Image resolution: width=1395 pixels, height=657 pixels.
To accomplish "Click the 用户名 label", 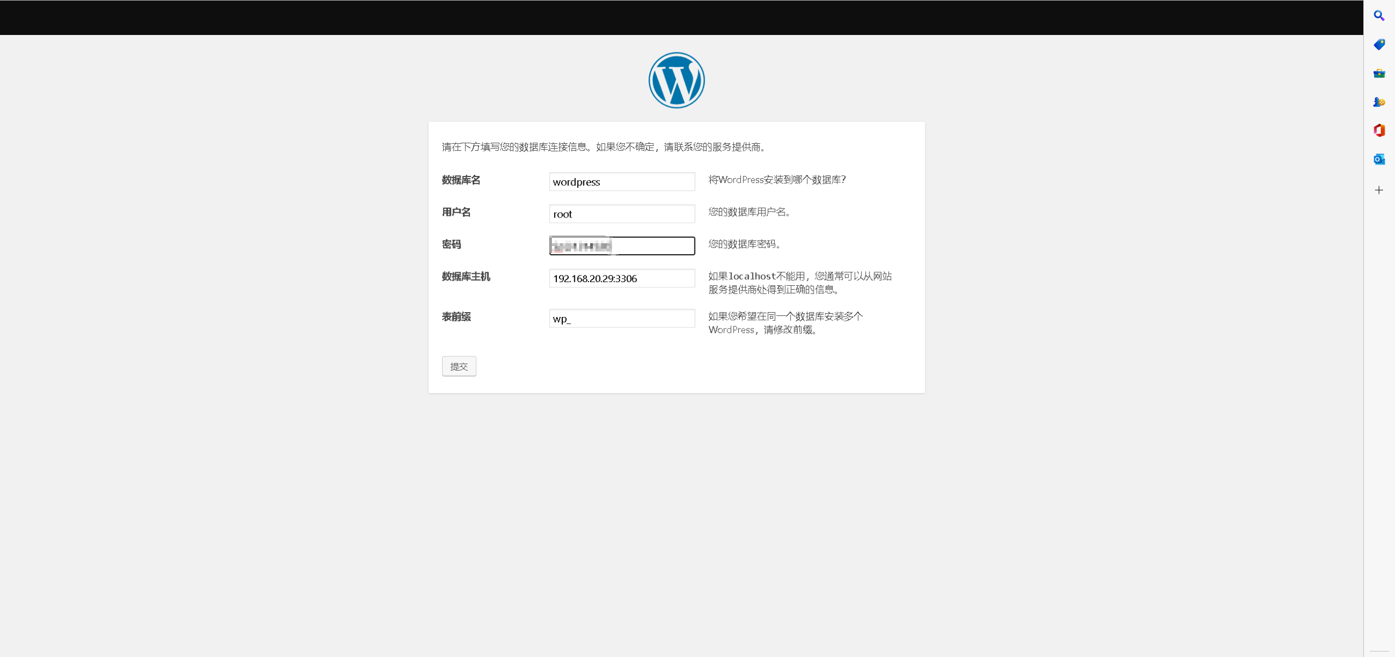I will [456, 212].
